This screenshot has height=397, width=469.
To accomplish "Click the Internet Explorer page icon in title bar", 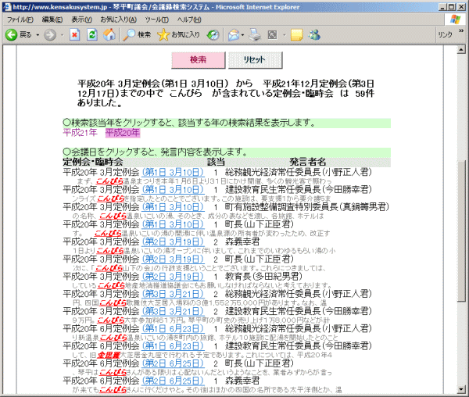I will coord(6,7).
